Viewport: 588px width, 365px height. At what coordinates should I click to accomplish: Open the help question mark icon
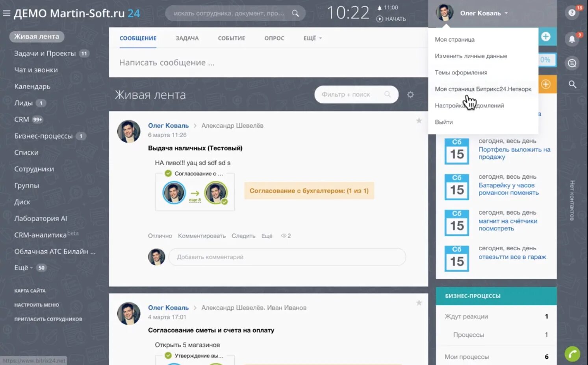[572, 13]
